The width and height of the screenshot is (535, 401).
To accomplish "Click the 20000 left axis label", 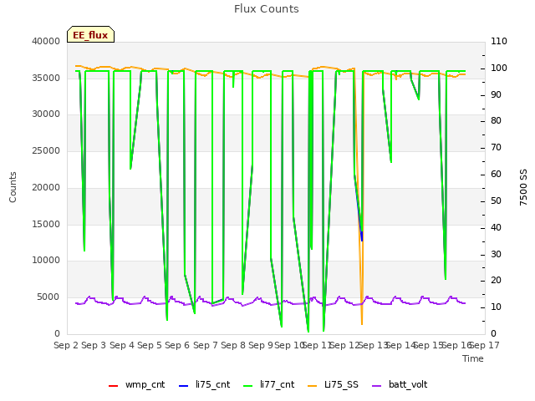I will coord(46,187).
